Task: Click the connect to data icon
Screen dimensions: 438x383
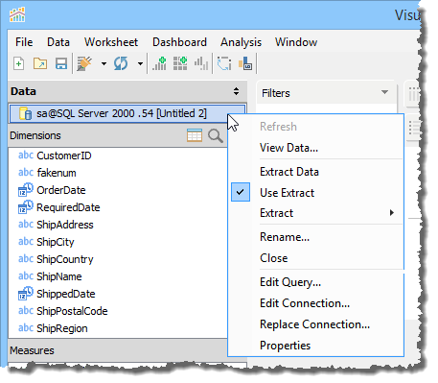Action: [84, 63]
